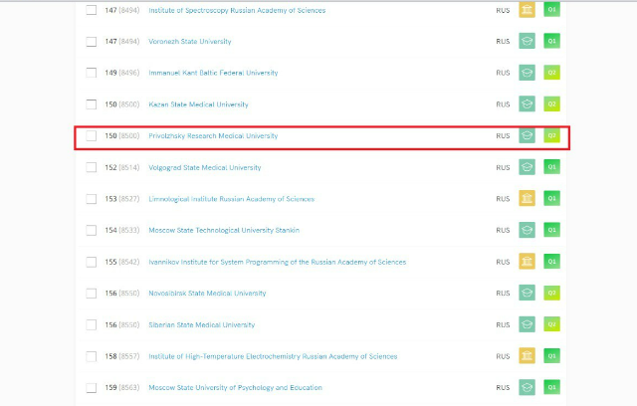
Task: Click university cap icon for Voronezh State University
Action: point(527,41)
